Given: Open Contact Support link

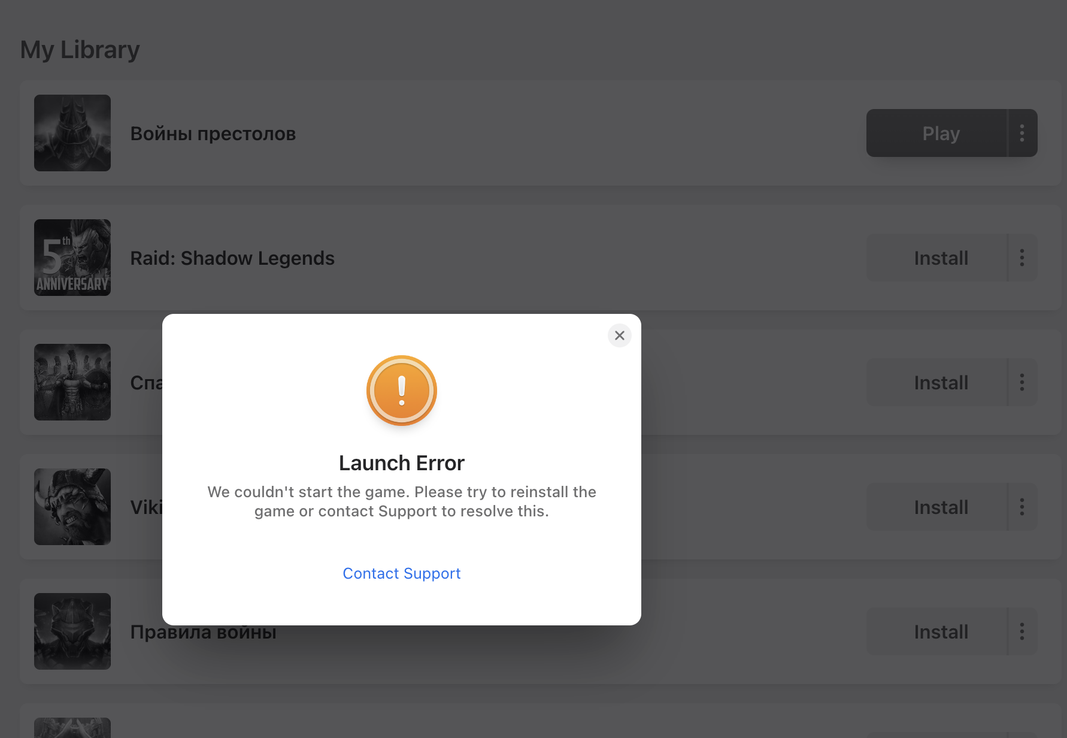Looking at the screenshot, I should coord(402,573).
